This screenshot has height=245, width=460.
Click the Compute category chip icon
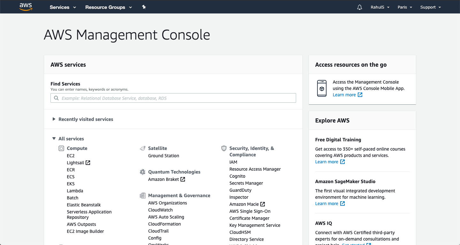(61, 148)
